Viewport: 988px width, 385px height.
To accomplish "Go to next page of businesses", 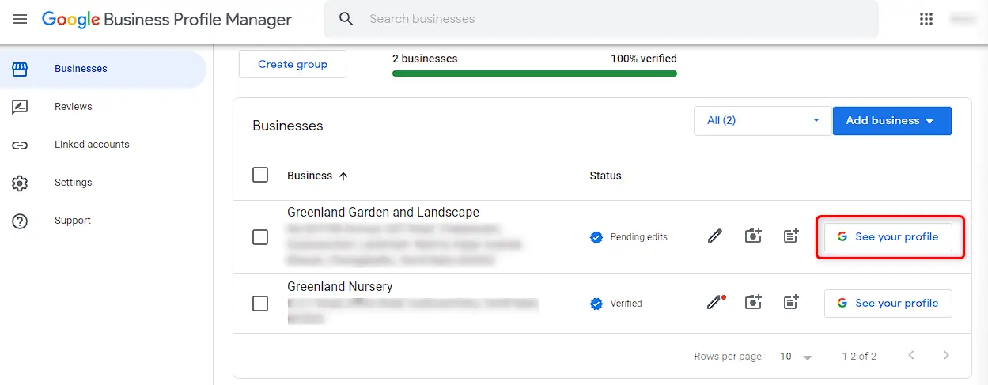I will (946, 356).
